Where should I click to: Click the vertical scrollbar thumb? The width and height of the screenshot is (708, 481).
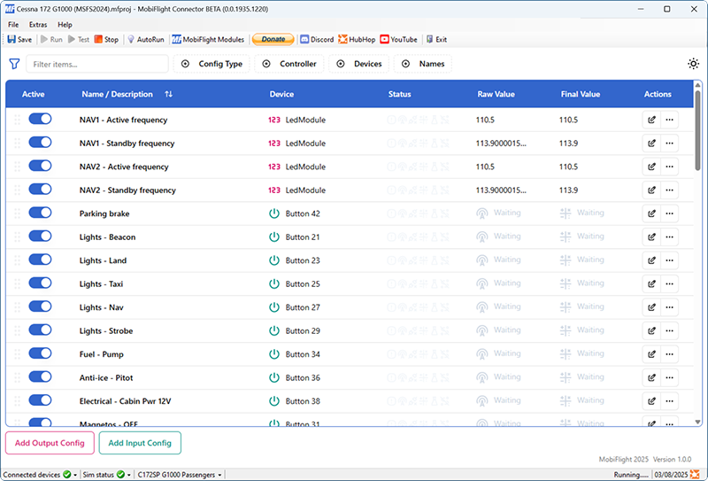697,130
